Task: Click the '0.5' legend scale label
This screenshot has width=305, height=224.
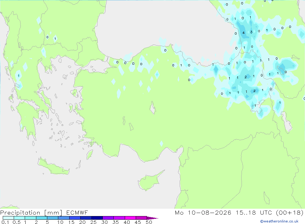Action: [x=16, y=222]
